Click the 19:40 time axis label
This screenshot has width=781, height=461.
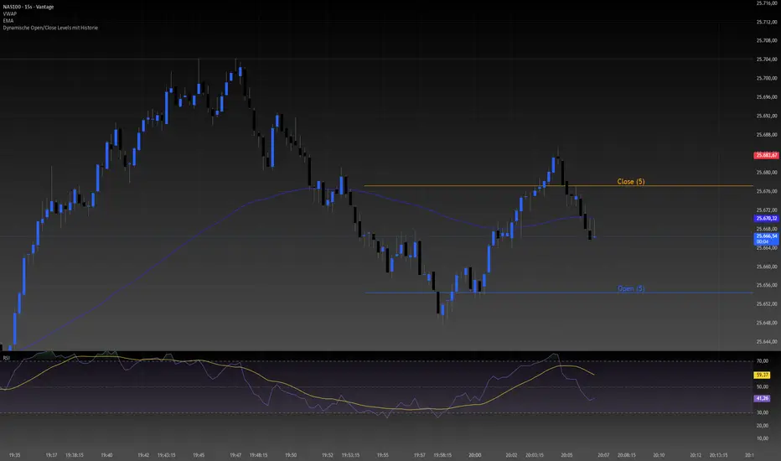[x=106, y=455]
